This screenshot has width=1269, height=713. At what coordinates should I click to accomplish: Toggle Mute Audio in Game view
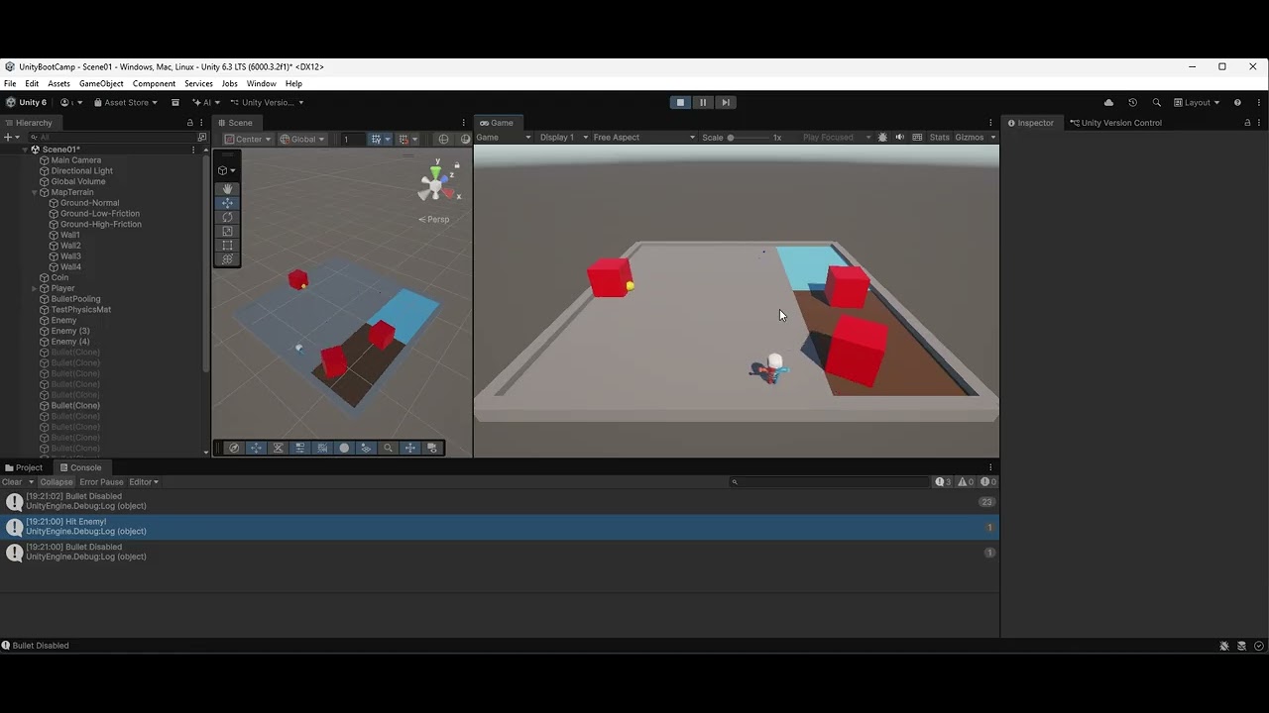(x=900, y=138)
